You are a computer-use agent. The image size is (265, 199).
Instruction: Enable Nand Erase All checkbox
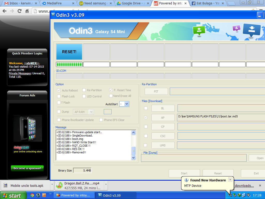(x=111, y=96)
